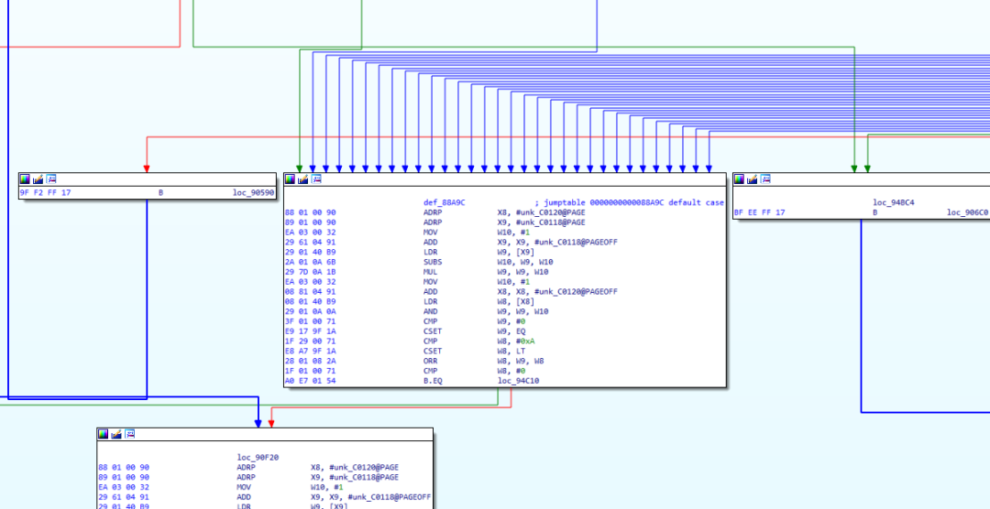Screen dimensions: 990x509
Task: Click the group-nodes icon on the loc_94BC4 node
Action: coord(765,179)
